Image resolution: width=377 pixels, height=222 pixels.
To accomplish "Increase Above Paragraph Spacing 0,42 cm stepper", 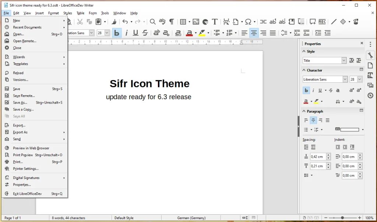I will point(328,155).
